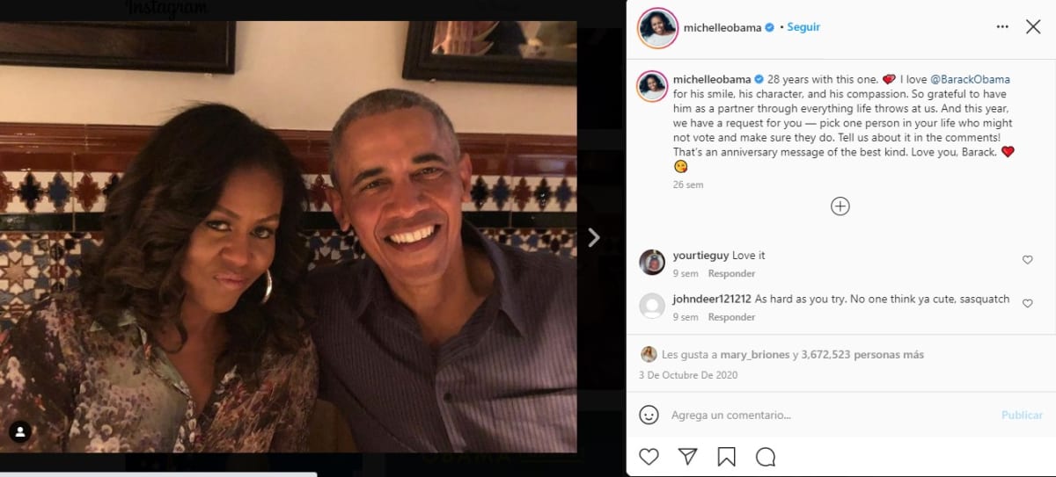Open michelleobama's header profile picture
The height and width of the screenshot is (477, 1056).
(x=657, y=27)
